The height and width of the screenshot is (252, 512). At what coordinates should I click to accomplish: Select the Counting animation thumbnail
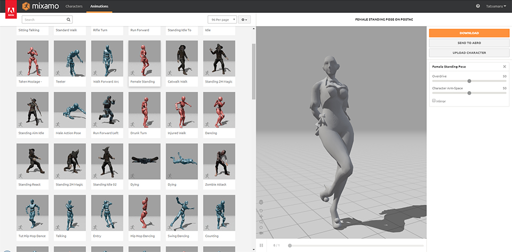219,213
